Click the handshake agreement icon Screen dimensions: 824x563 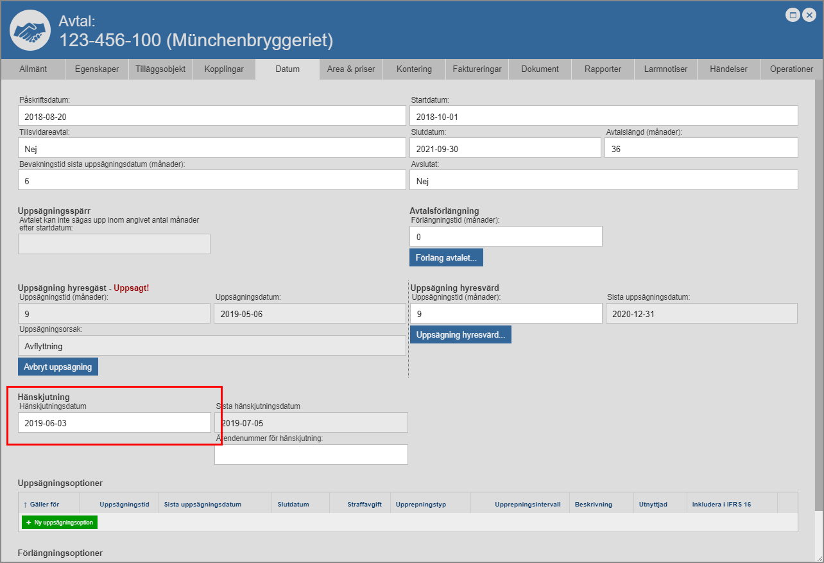[x=31, y=30]
